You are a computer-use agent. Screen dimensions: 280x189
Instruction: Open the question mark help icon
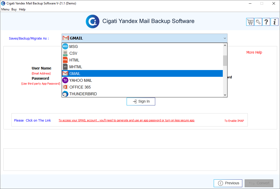[266, 22]
